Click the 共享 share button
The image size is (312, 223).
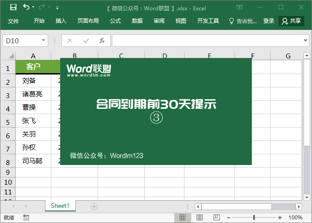pyautogui.click(x=291, y=21)
